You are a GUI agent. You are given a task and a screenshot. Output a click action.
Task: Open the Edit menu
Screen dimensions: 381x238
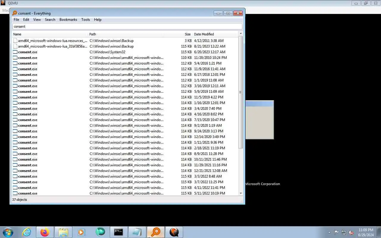(x=26, y=20)
